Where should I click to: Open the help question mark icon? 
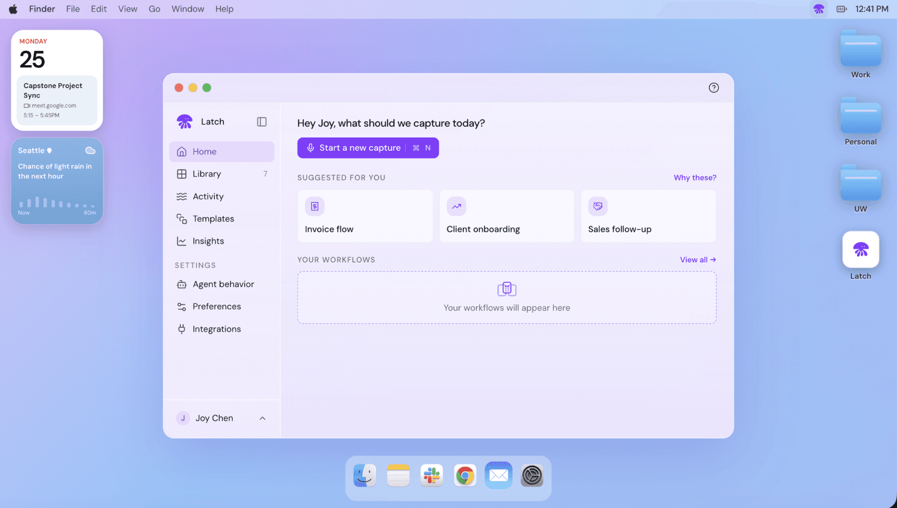click(714, 87)
